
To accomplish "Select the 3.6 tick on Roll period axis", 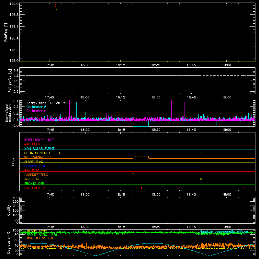I will coord(16,91).
